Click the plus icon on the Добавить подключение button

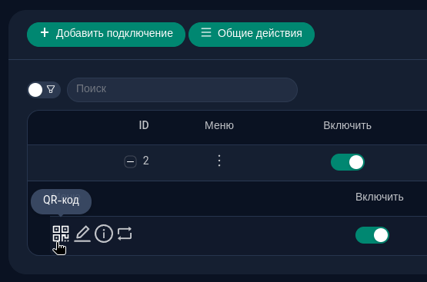[45, 32]
